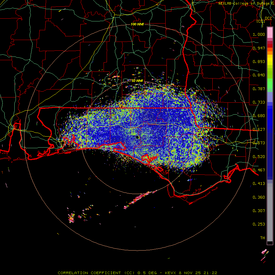Click the 0.733 value on color scale

click(x=259, y=102)
